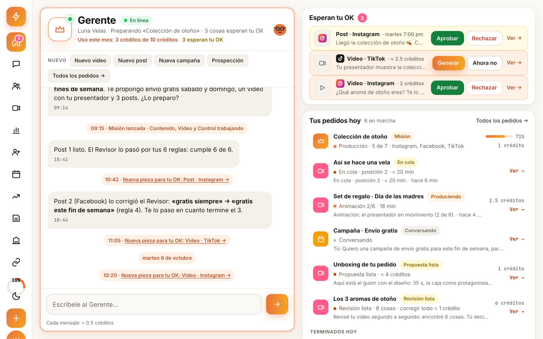Open the add-person sidebar icon
543x339 pixels.
point(16,152)
